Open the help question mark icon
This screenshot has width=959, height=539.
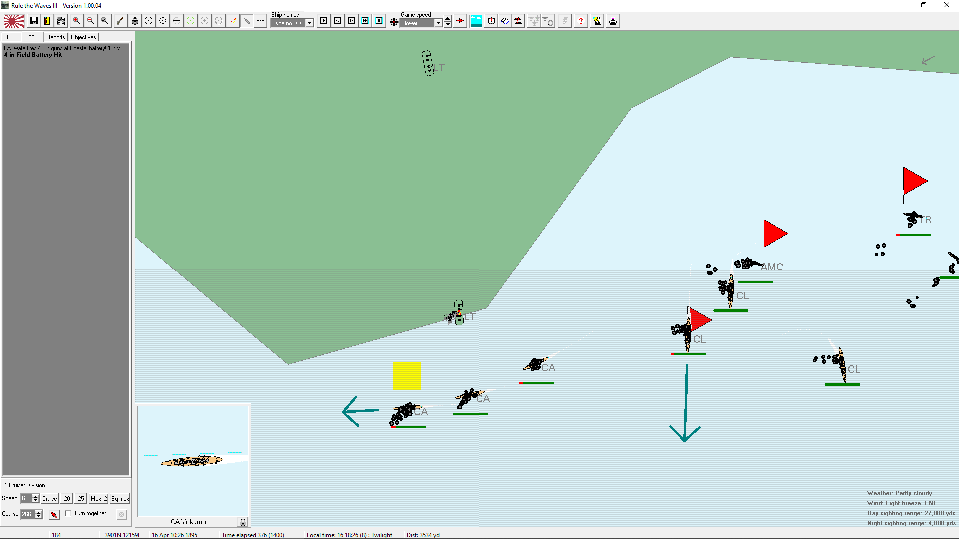click(581, 21)
